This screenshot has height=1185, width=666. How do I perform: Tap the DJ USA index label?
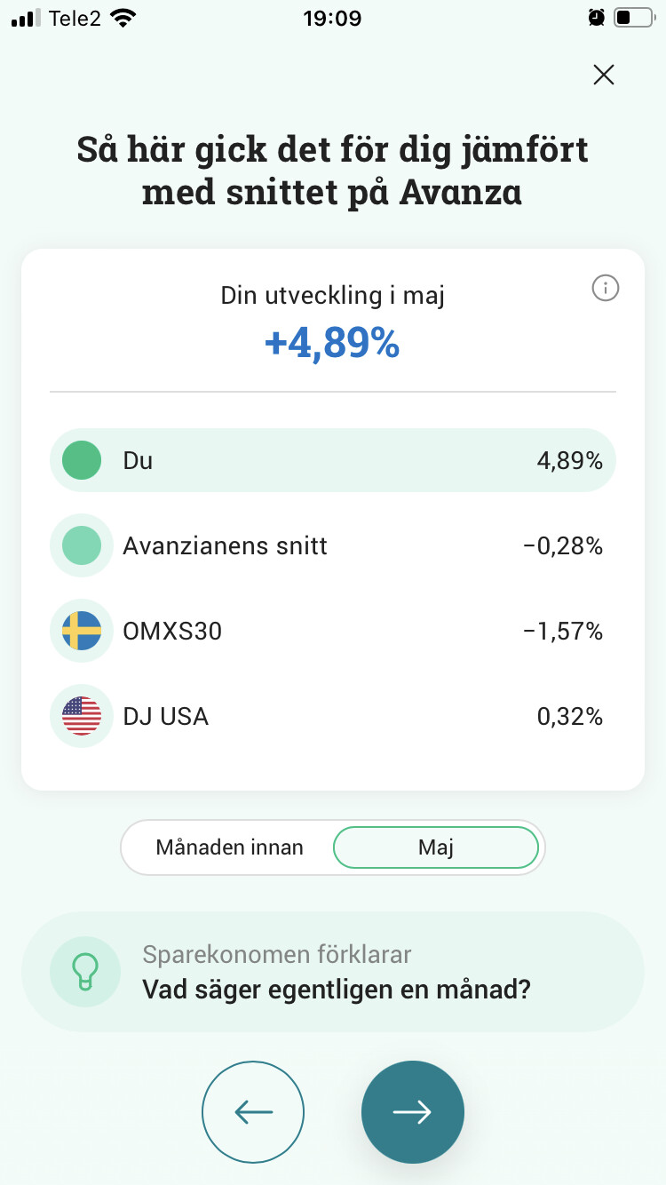pyautogui.click(x=165, y=716)
